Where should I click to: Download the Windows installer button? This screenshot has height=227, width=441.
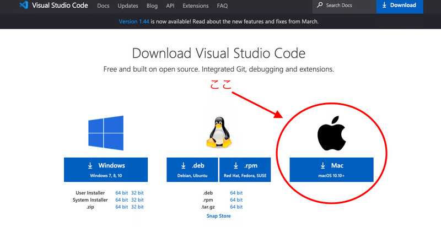pyautogui.click(x=106, y=169)
